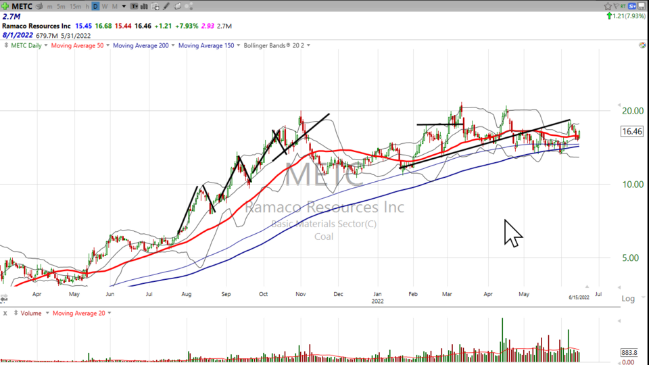
Task: Click the Moving Average 200 label
Action: [x=141, y=45]
